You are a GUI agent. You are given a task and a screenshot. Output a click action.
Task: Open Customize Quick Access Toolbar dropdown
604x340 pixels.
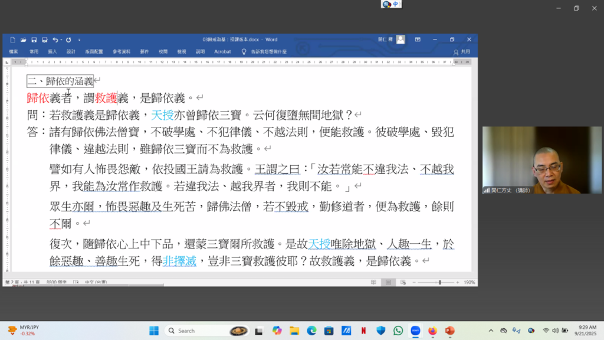tap(80, 40)
